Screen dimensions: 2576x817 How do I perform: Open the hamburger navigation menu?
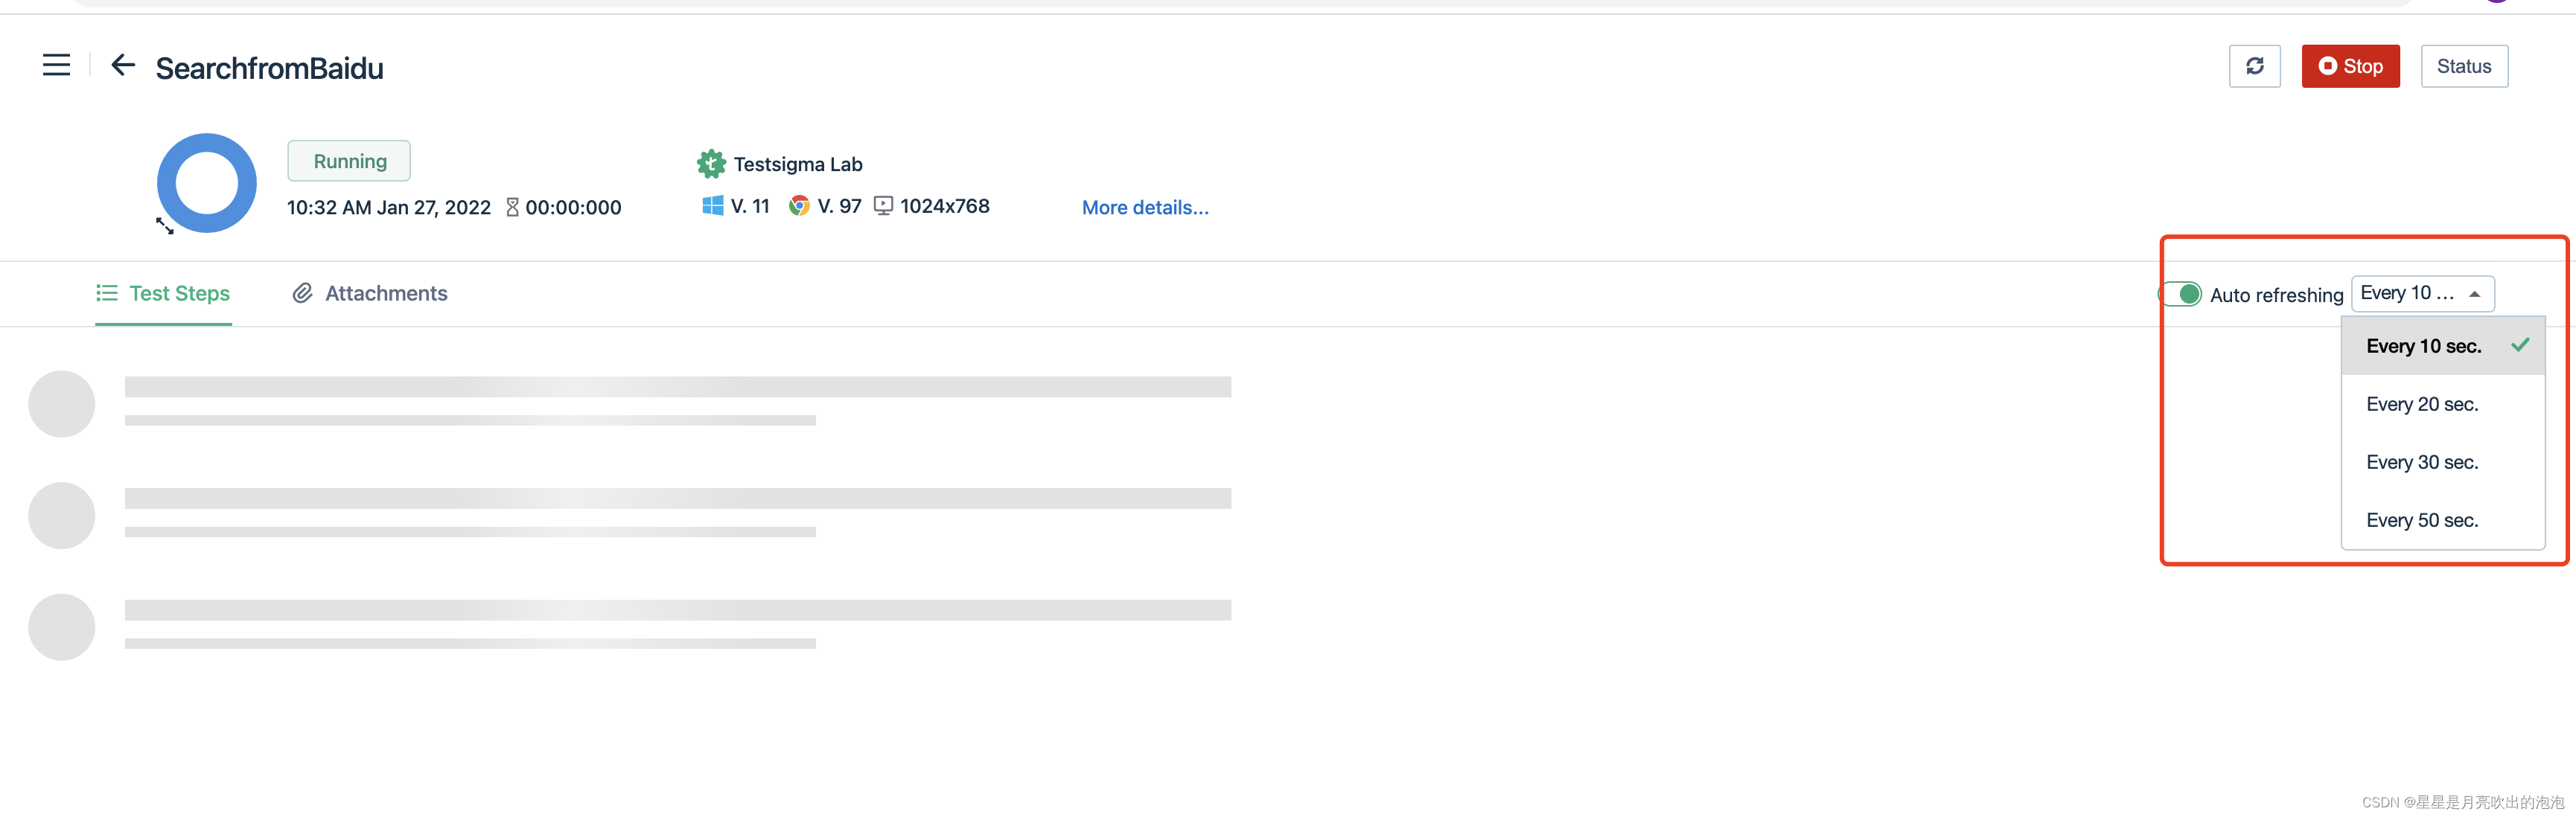coord(56,66)
